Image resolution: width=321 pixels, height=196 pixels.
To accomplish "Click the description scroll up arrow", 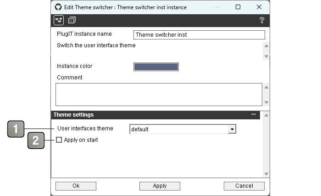I will pyautogui.click(x=266, y=46).
